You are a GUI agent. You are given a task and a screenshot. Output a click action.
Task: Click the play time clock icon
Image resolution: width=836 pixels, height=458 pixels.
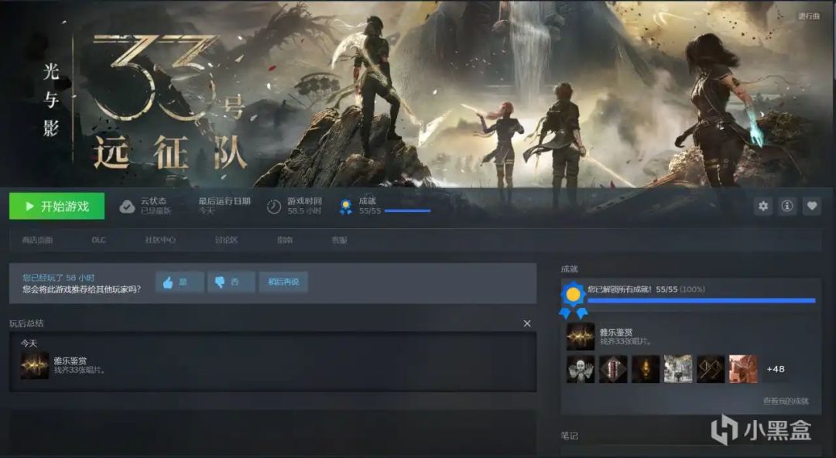coord(274,207)
